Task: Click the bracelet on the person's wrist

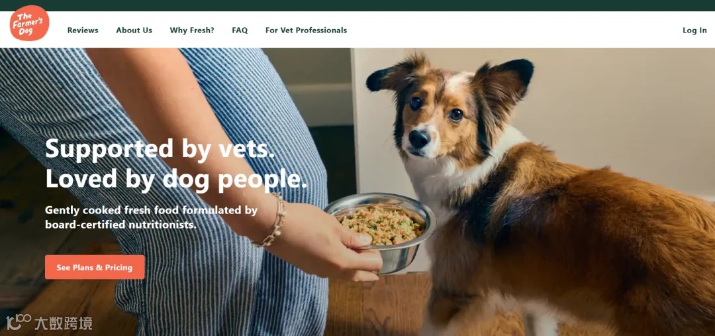Action: (272, 220)
